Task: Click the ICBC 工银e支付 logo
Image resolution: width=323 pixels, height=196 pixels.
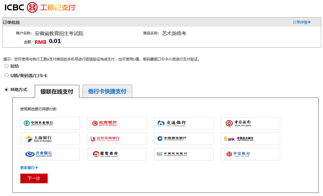Action: tap(39, 7)
